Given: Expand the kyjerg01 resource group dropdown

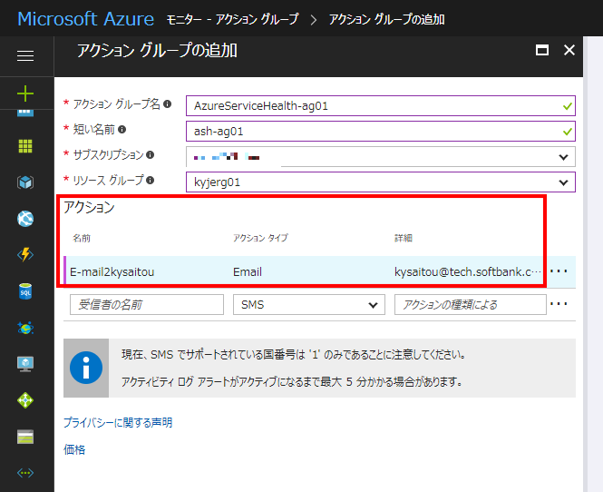Looking at the screenshot, I should 381,182.
